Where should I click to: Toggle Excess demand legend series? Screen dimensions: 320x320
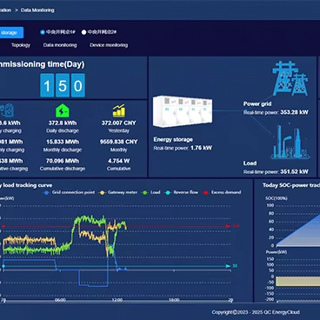[x=222, y=192]
